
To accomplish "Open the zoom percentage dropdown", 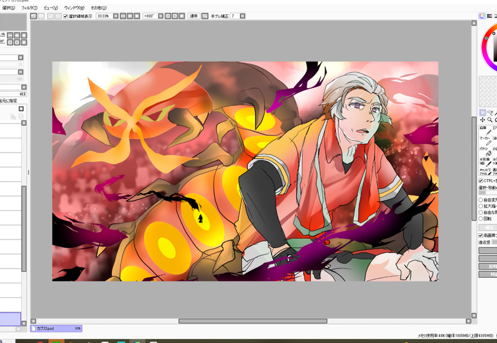I will (x=116, y=16).
